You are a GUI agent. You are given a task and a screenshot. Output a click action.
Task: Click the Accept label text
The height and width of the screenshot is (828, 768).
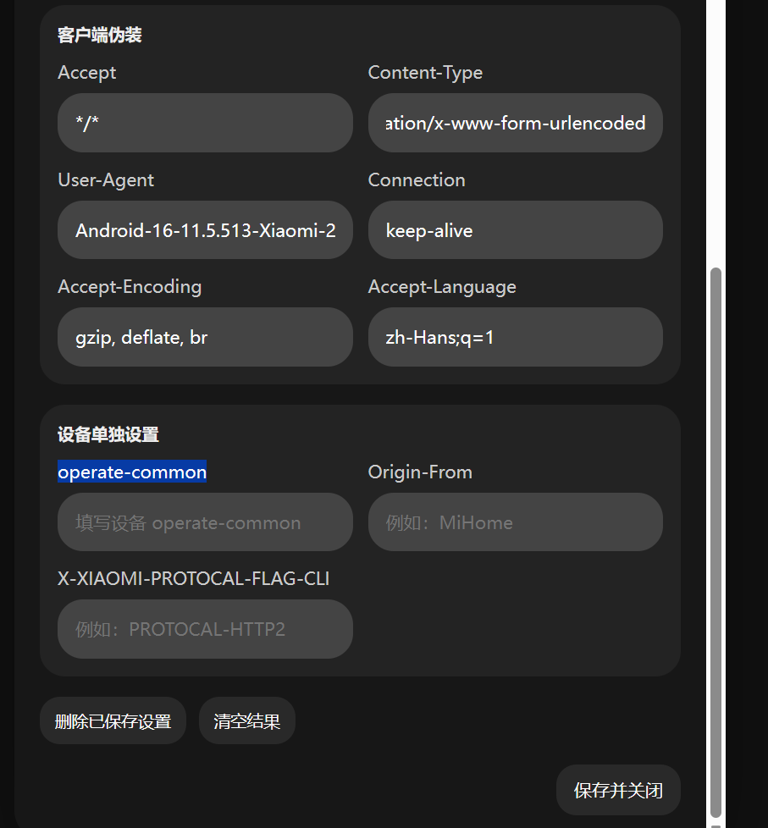coord(86,72)
